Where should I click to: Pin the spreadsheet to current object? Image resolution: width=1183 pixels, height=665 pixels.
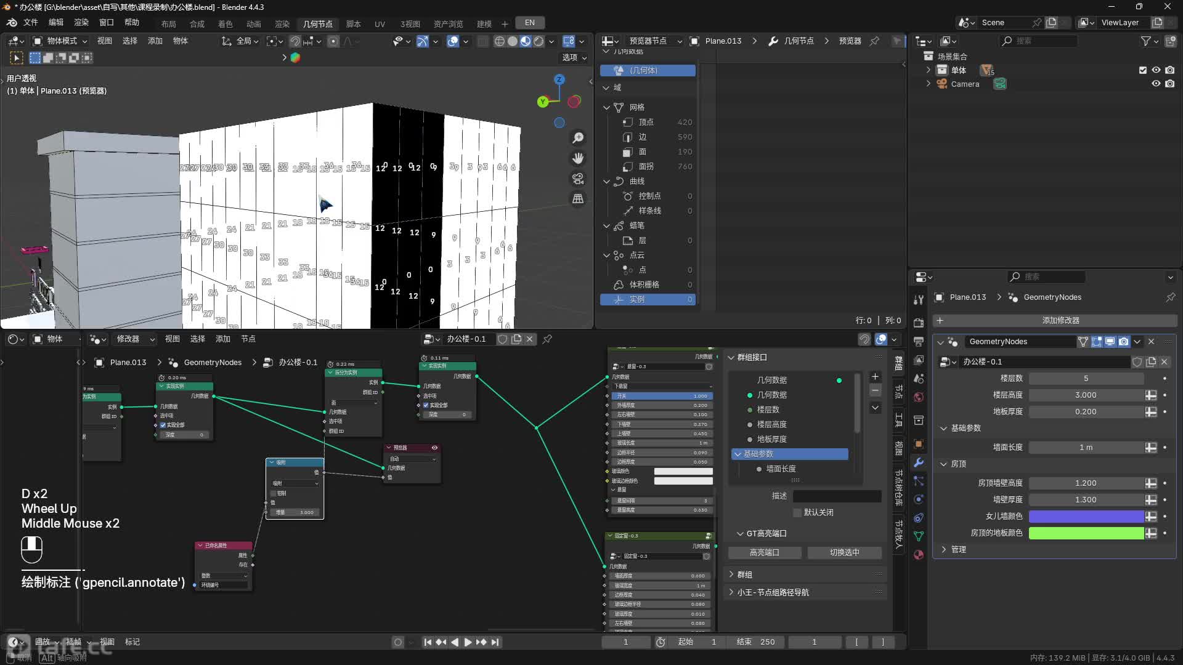(874, 41)
